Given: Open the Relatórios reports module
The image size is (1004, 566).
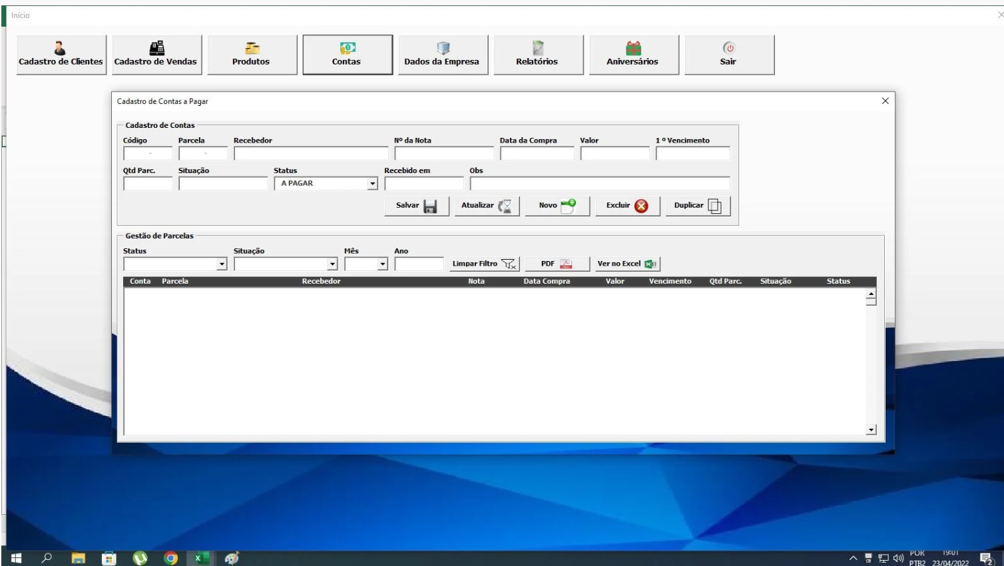Looking at the screenshot, I should point(537,55).
